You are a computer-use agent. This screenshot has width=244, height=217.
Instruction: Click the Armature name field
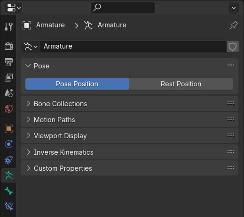point(133,46)
